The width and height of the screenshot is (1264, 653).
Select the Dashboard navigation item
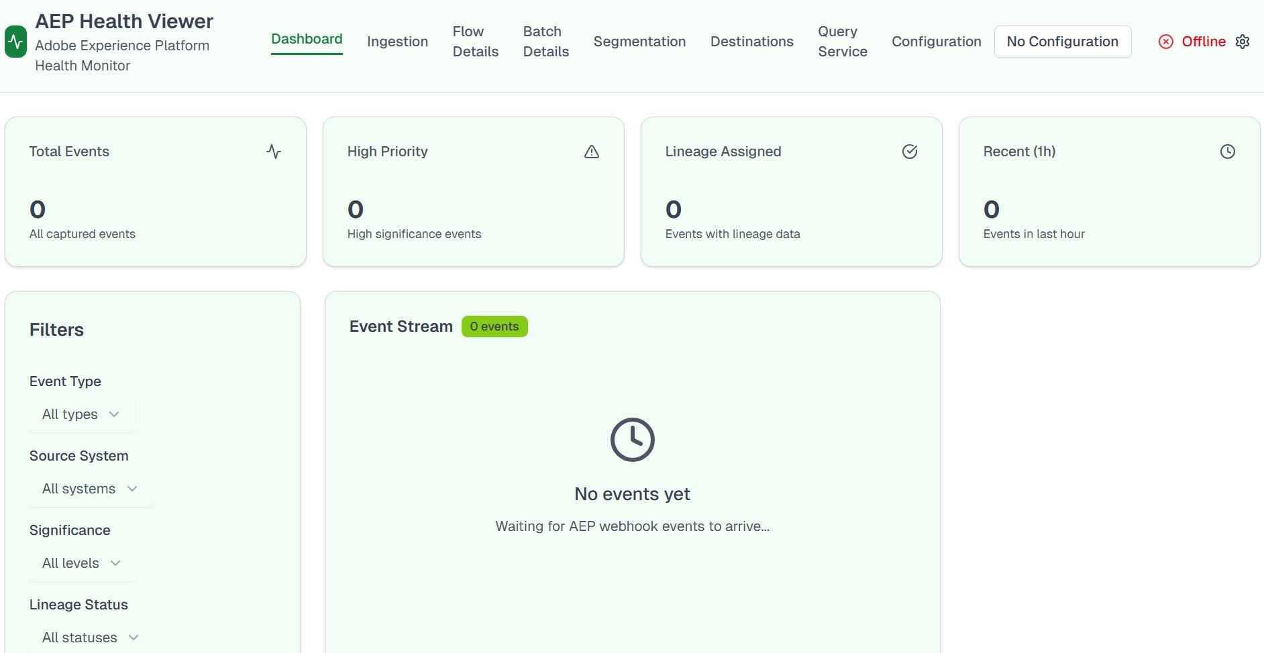(306, 39)
